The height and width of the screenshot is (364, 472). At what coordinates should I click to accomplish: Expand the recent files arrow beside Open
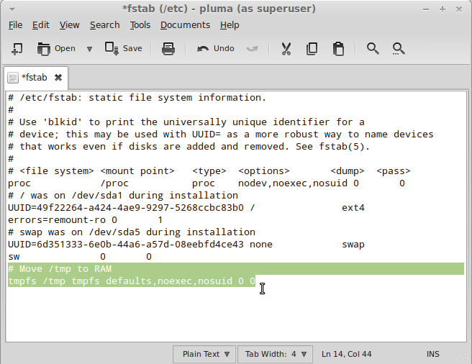click(x=89, y=49)
